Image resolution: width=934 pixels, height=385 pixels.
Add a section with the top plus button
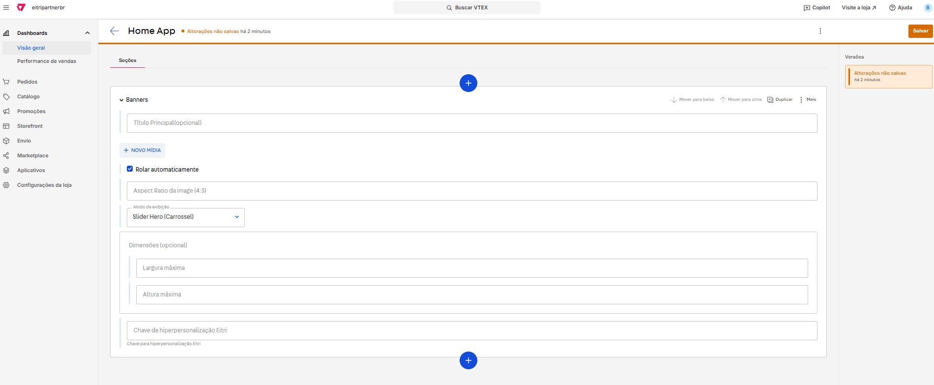(x=468, y=83)
